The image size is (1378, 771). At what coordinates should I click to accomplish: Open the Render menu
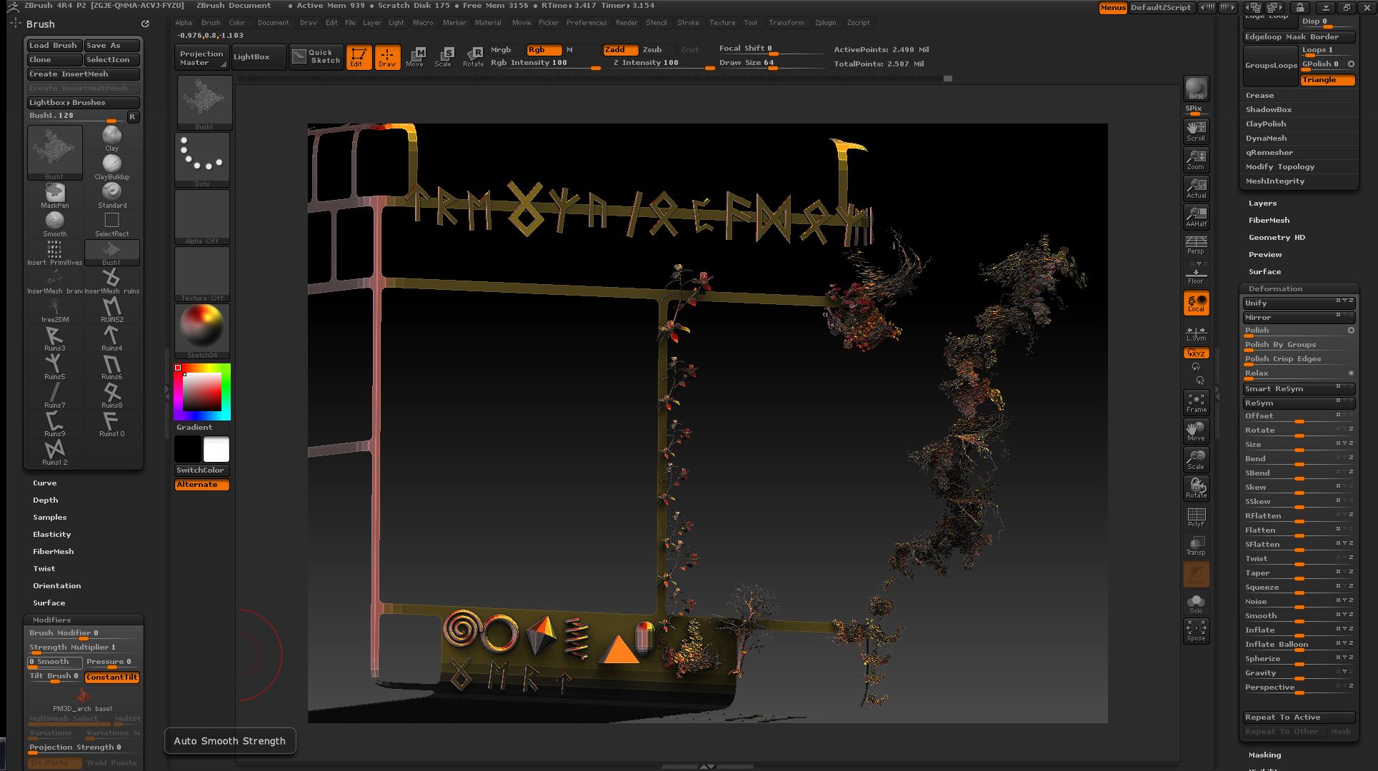(626, 23)
